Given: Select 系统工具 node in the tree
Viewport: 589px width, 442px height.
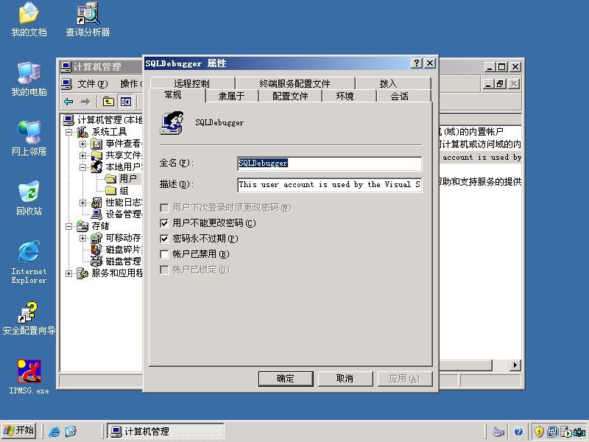Looking at the screenshot, I should [x=109, y=132].
